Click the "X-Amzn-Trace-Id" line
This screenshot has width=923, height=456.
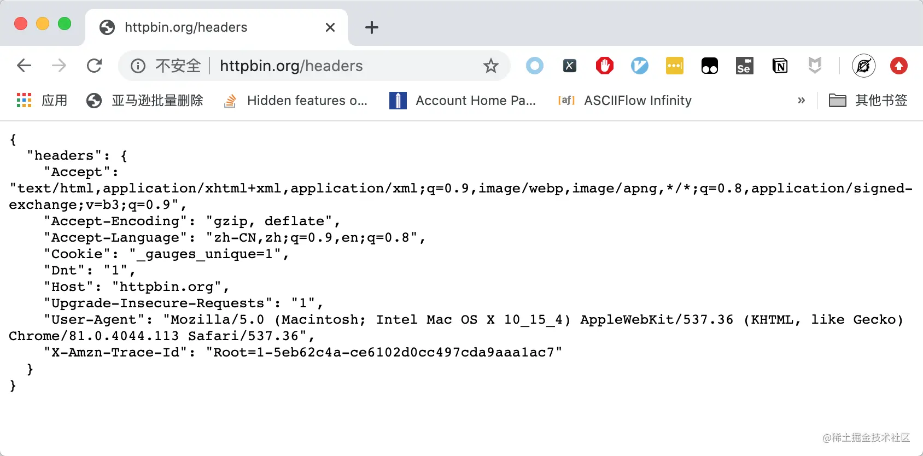point(303,353)
